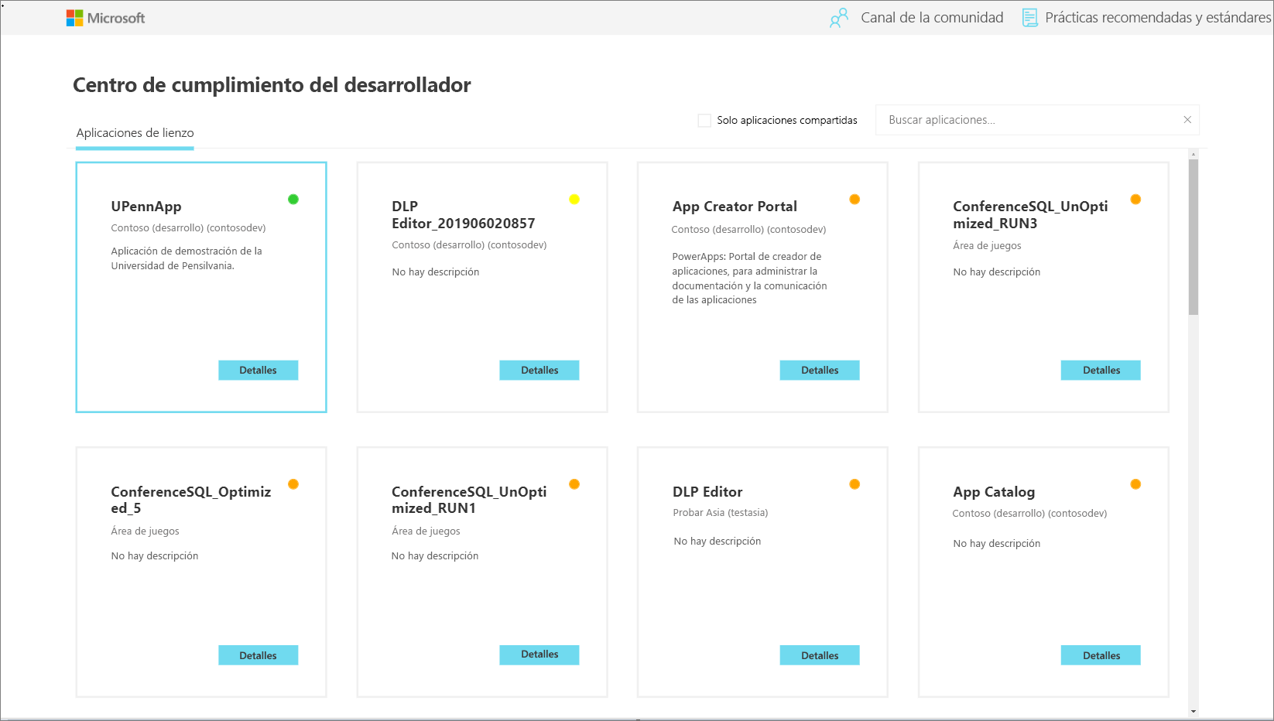The image size is (1274, 721).
Task: Click orange status dot on ConferenceSQL_Optimized_5
Action: (x=293, y=484)
